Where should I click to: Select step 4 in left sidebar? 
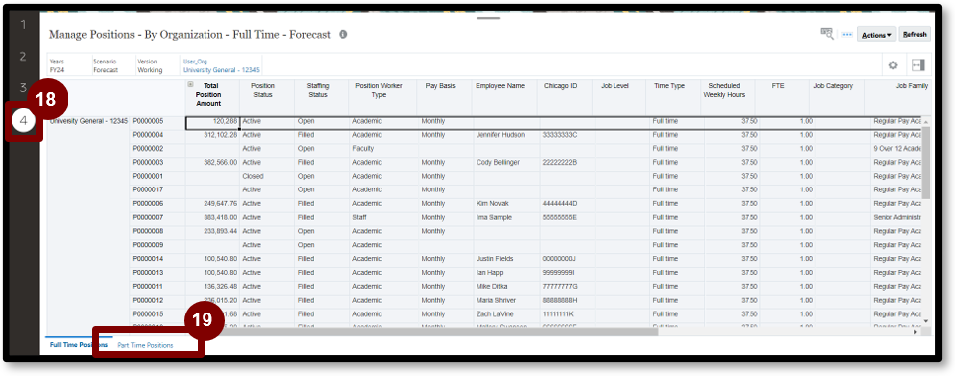click(x=23, y=120)
